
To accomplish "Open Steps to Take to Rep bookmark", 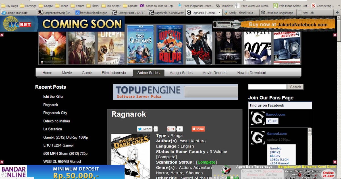I will [158, 6].
